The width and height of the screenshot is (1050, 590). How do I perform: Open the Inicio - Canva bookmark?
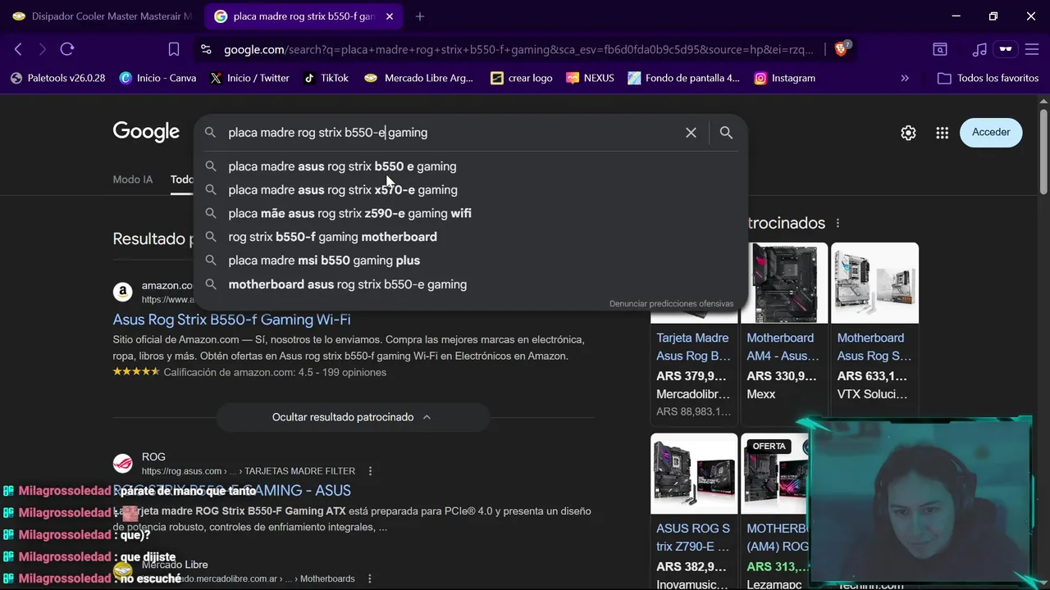[157, 78]
